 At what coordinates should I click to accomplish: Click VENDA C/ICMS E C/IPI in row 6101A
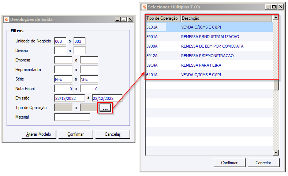click(201, 75)
